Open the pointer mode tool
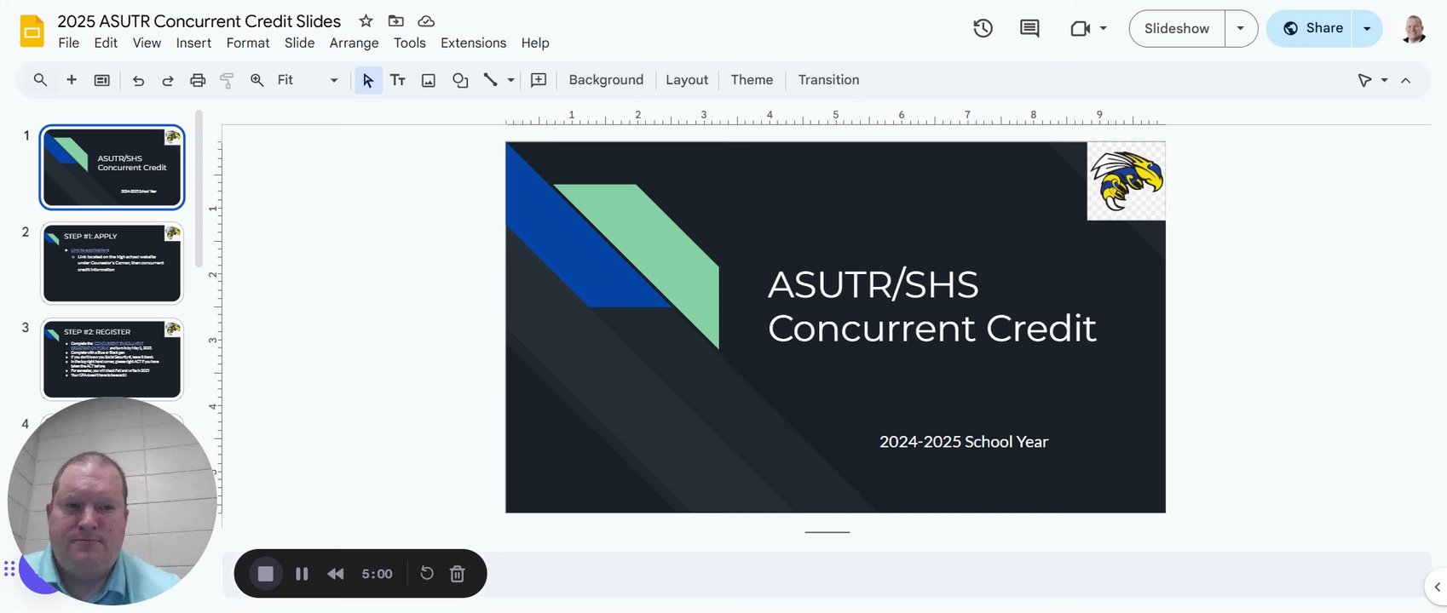 [x=1365, y=80]
